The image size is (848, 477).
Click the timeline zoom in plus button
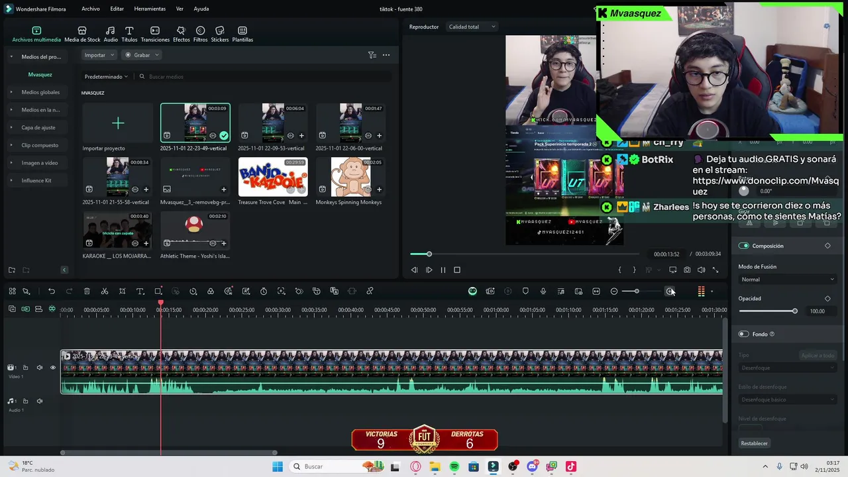click(x=670, y=291)
